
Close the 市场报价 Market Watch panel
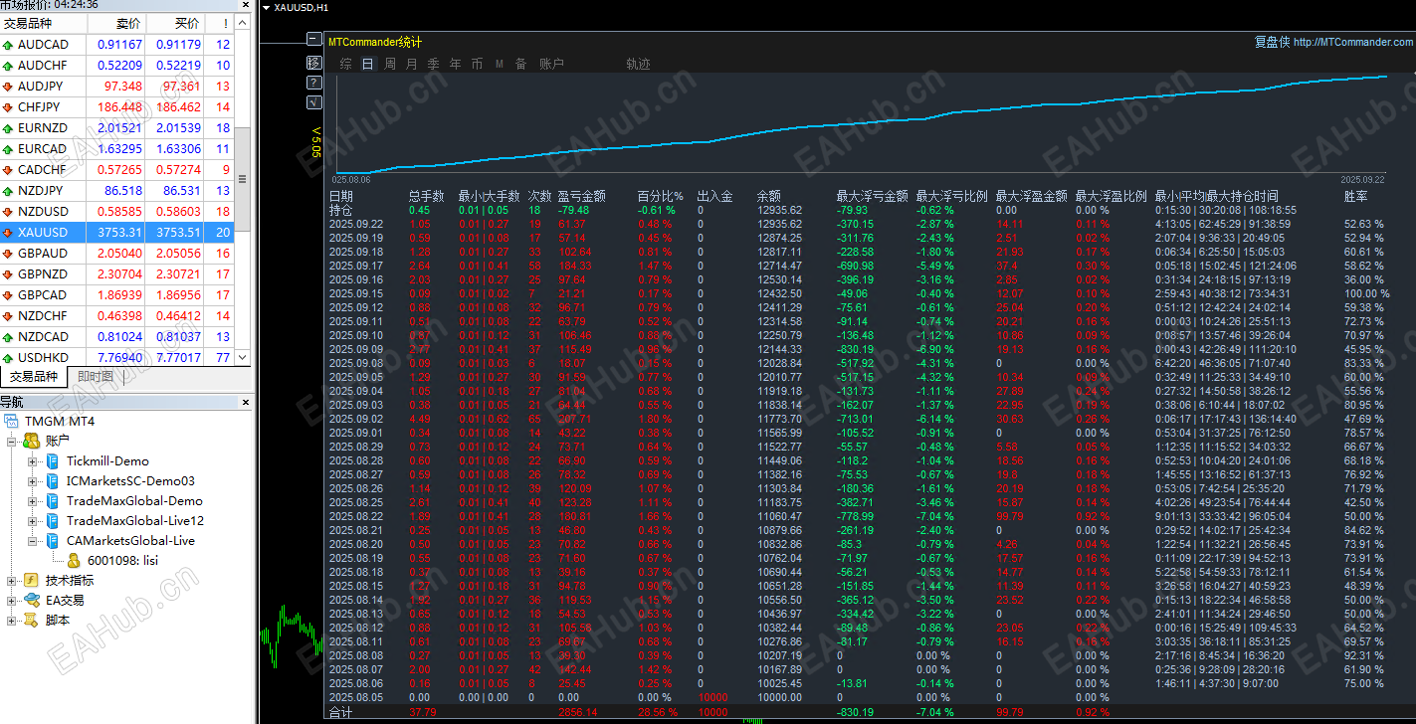click(246, 5)
